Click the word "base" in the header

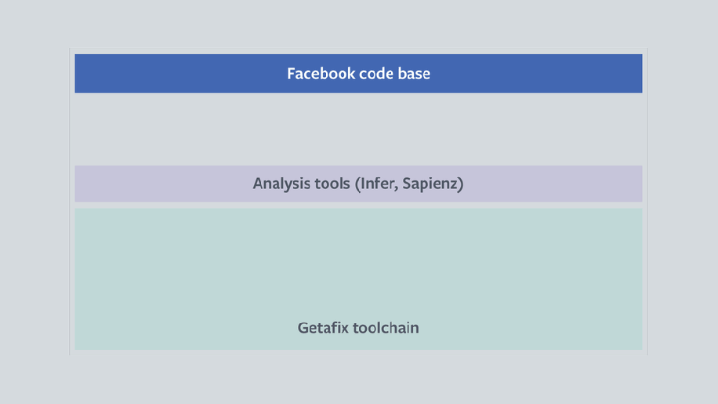(x=414, y=74)
